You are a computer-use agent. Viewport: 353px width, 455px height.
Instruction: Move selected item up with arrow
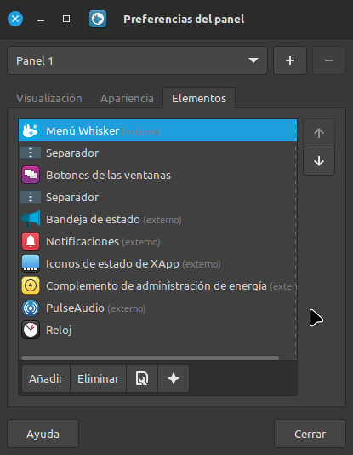(x=319, y=133)
